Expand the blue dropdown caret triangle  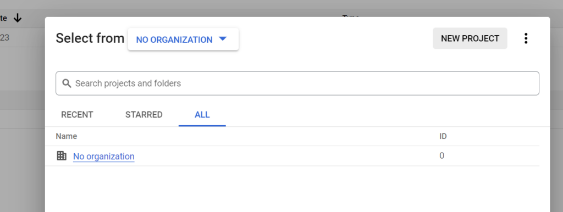click(x=223, y=39)
